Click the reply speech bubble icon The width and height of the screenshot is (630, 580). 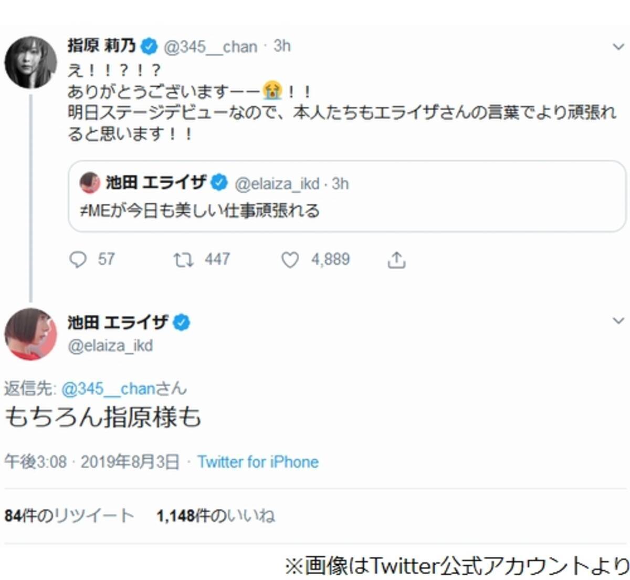78,260
